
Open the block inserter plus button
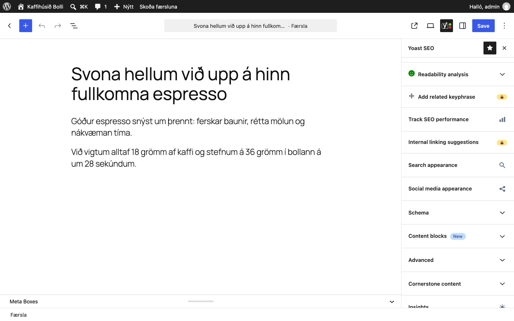[26, 26]
